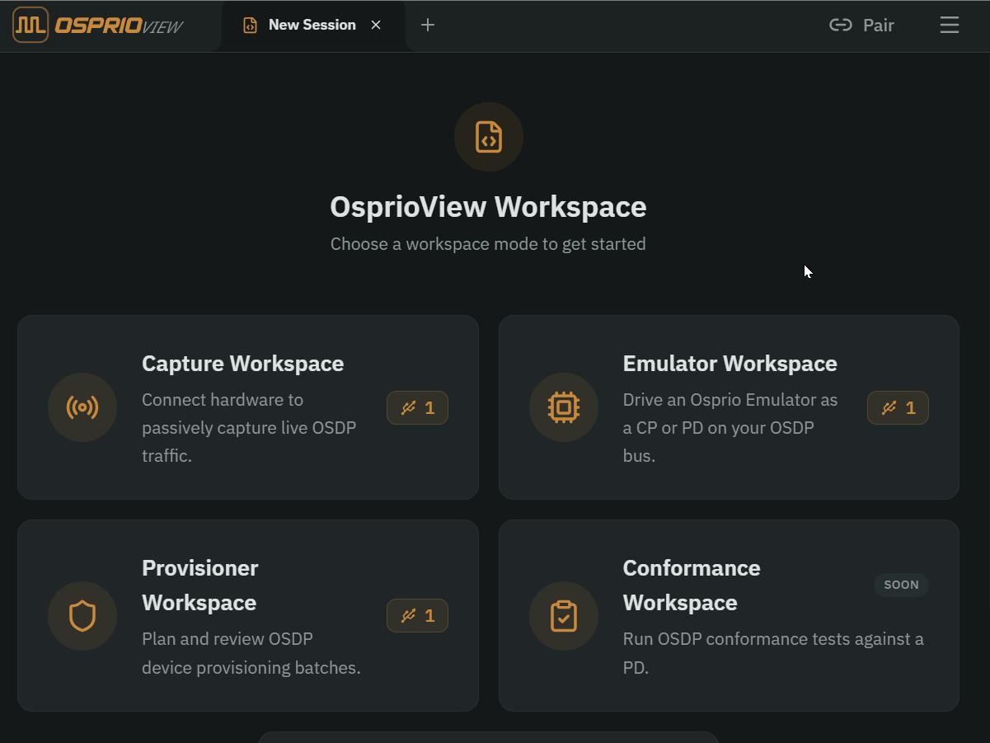The image size is (990, 743).
Task: Click 'Plan and review OSDP' description
Action: [x=251, y=653]
